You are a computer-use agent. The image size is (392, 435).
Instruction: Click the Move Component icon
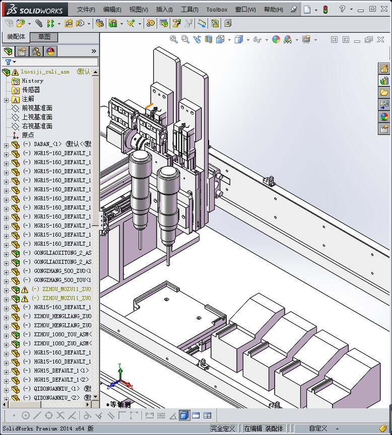80,23
